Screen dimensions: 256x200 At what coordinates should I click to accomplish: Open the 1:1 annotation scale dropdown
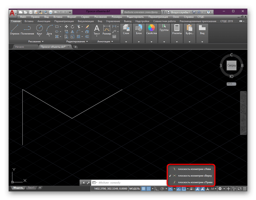coord(214,189)
